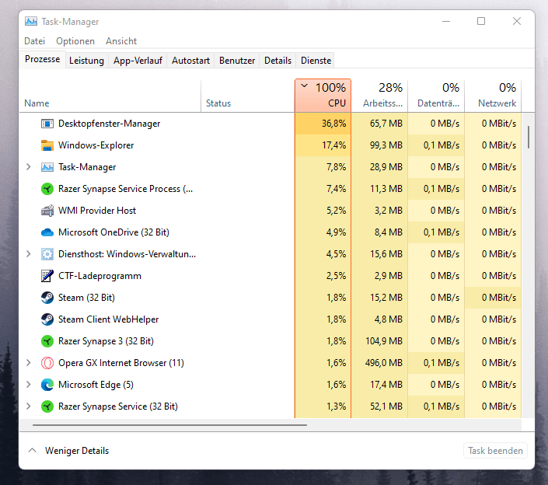Viewport: 548px width, 485px height.
Task: Expand Razer Synapse Service (32 Bit) group
Action: coord(29,406)
